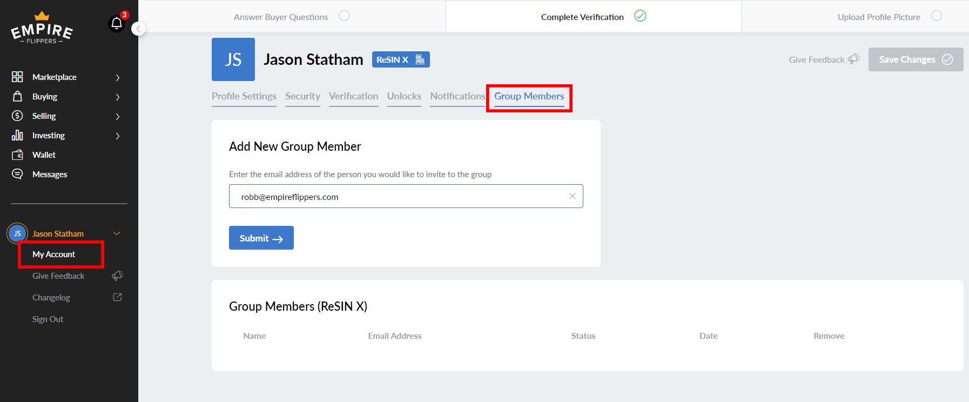
Task: Open the notifications bell icon
Action: (x=117, y=23)
